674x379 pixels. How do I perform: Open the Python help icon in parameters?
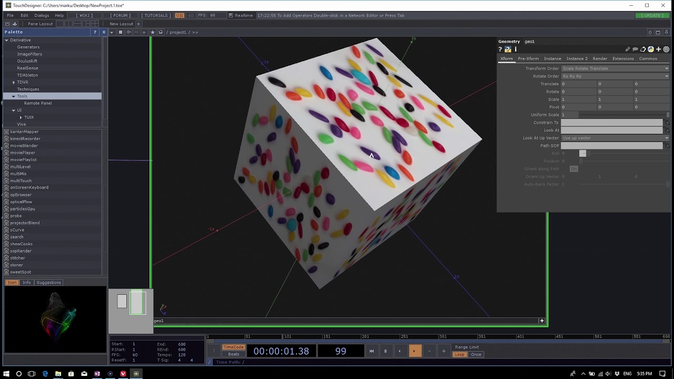[508, 49]
